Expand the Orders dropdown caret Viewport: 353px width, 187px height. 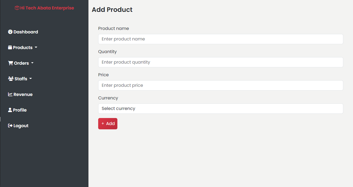[32, 63]
